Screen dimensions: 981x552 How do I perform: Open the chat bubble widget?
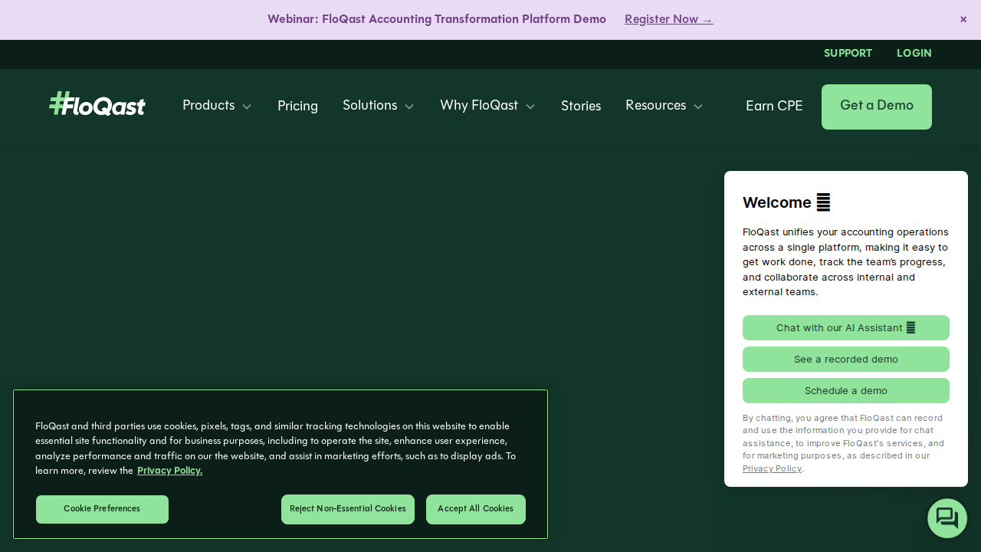pyautogui.click(x=947, y=518)
